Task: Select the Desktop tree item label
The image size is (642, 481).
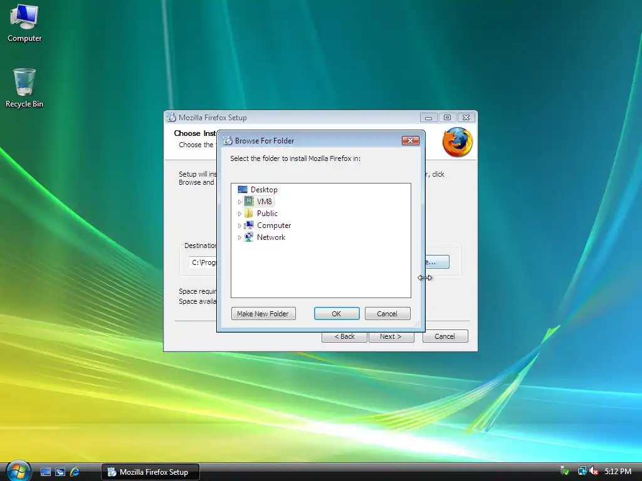Action: pyautogui.click(x=264, y=189)
